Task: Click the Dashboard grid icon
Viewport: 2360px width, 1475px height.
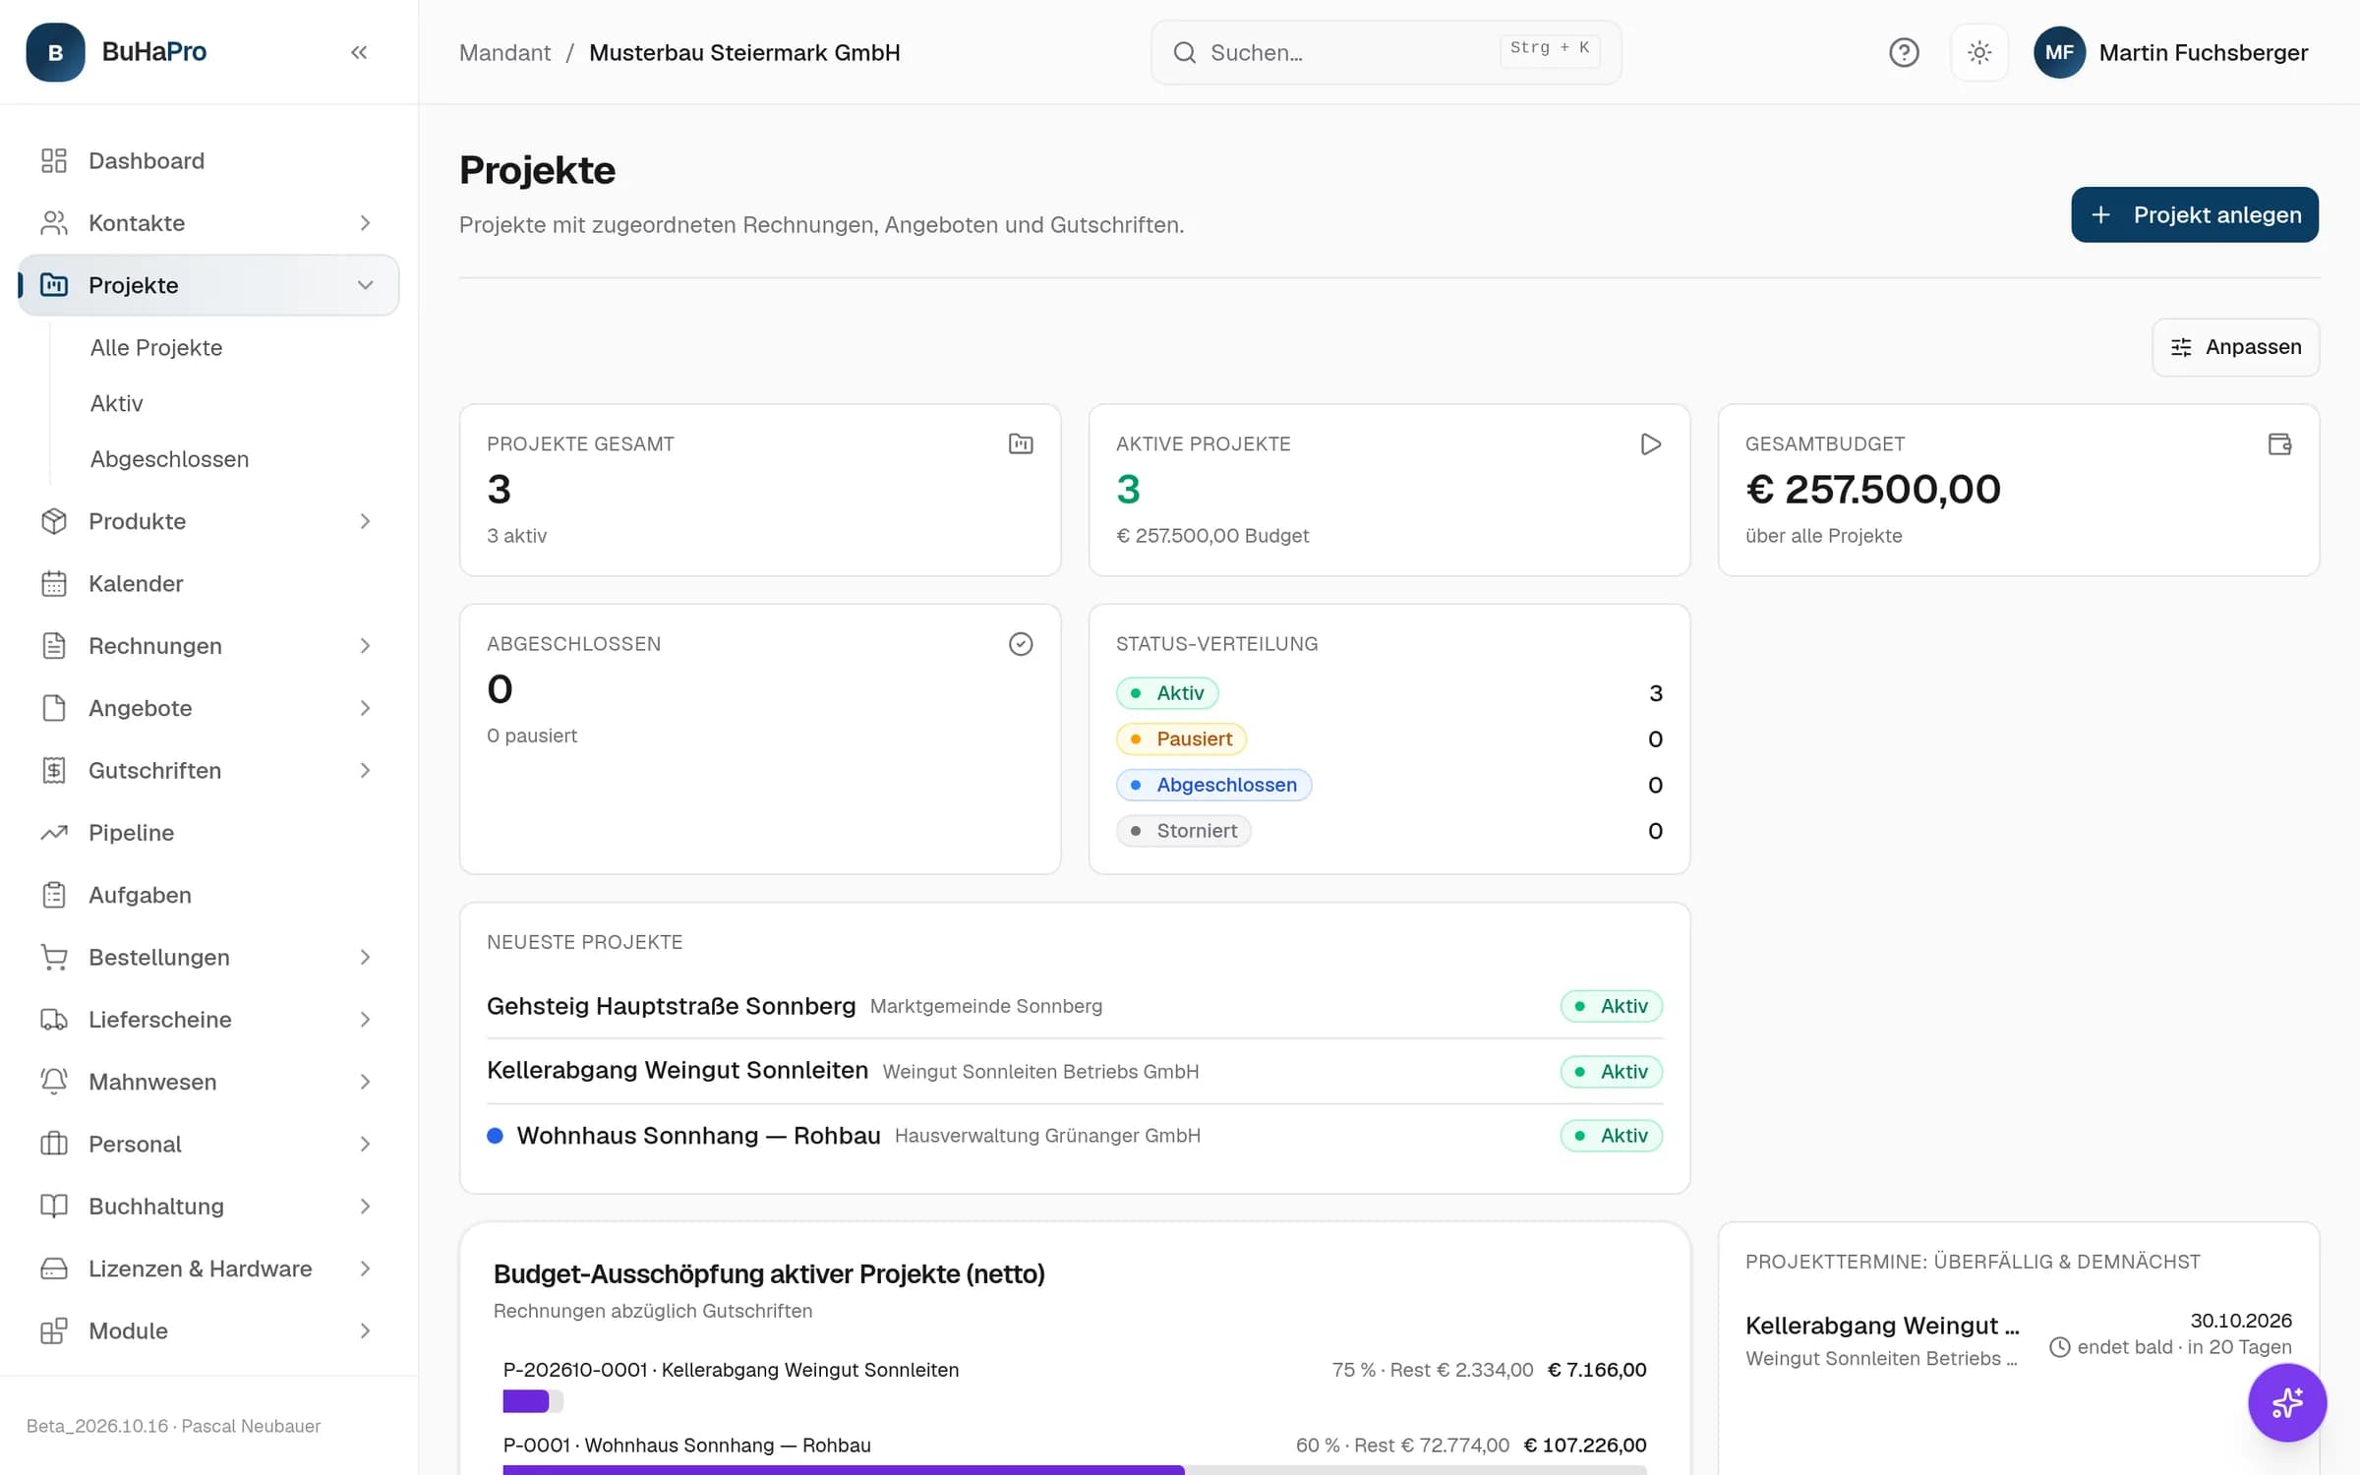Action: coord(54,160)
